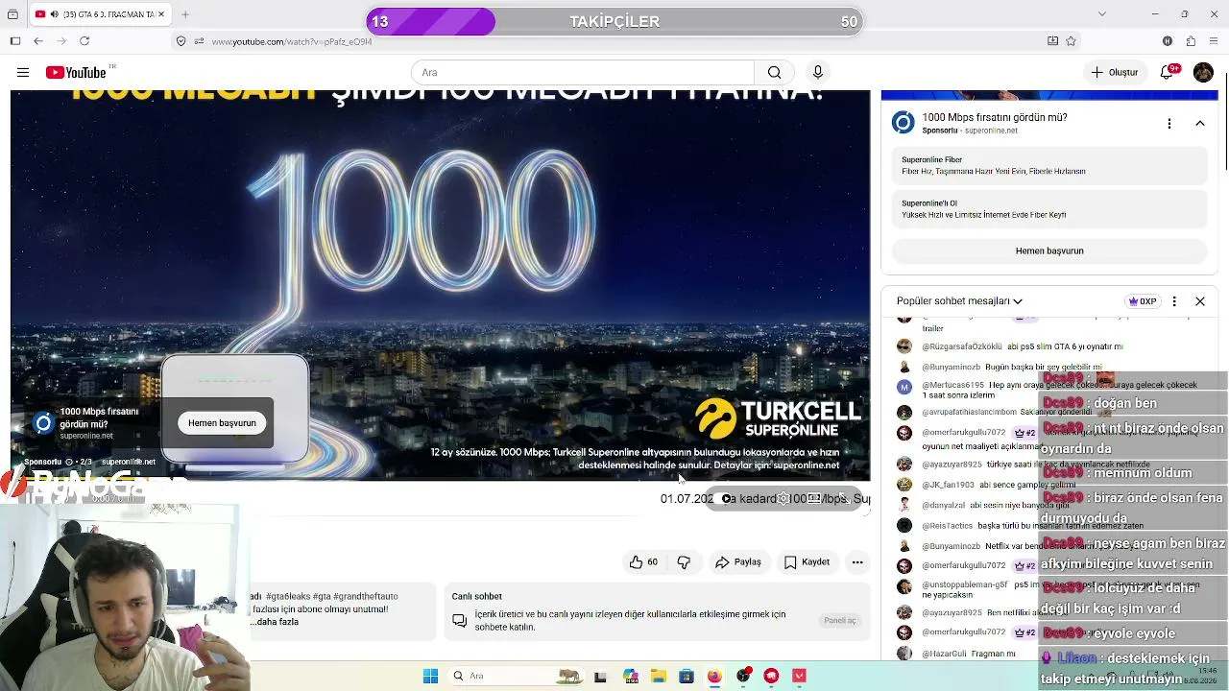Screen dimensions: 1229x691
Task: Open the chat three-dot options menu
Action: coord(1174,301)
